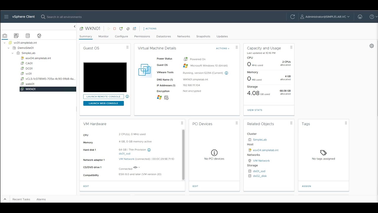Image resolution: width=378 pixels, height=213 pixels.
Task: Open Actions dropdown in Virtual Machine Details
Action: (x=223, y=49)
